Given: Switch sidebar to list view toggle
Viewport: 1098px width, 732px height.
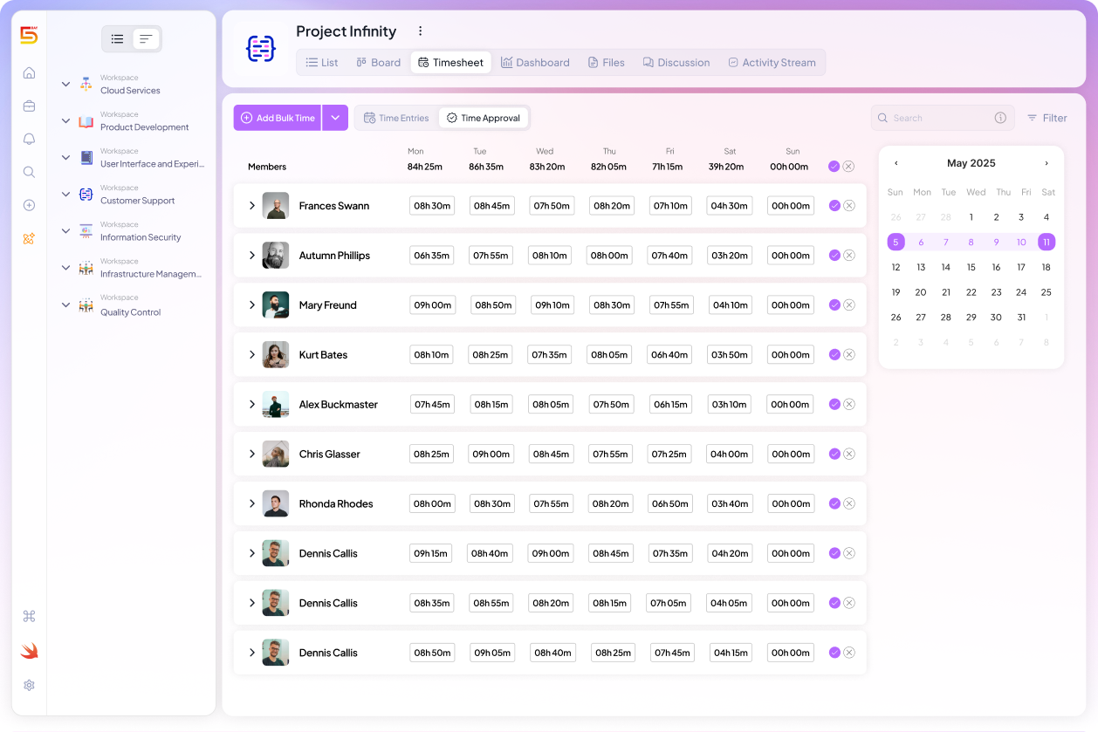Looking at the screenshot, I should tap(118, 39).
